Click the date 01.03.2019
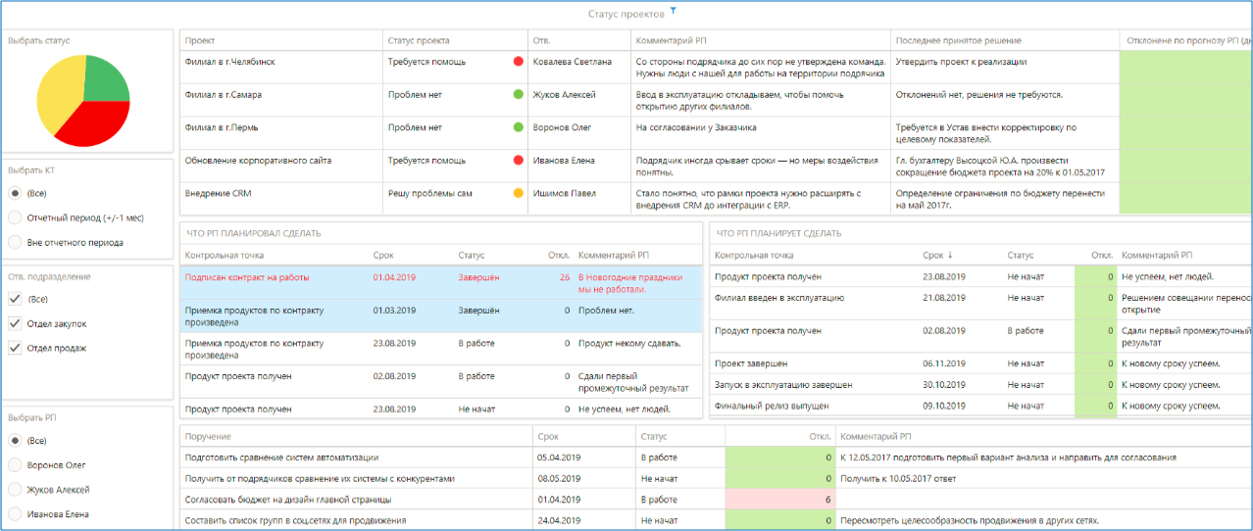 [394, 311]
